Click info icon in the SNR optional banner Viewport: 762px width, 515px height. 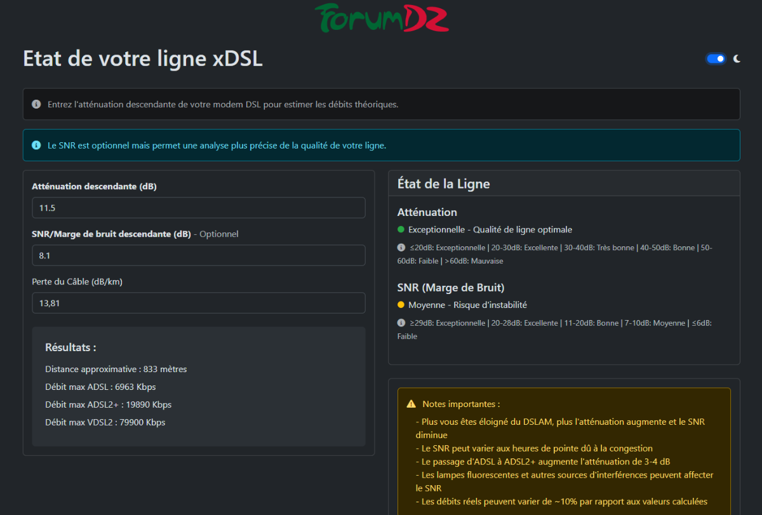click(36, 145)
